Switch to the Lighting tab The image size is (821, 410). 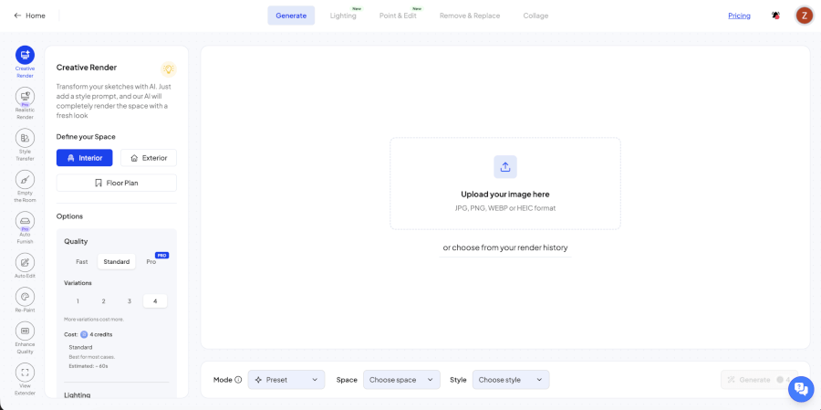point(343,16)
